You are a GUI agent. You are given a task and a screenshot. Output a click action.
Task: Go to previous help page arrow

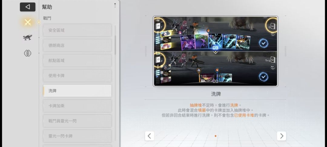[150, 136]
